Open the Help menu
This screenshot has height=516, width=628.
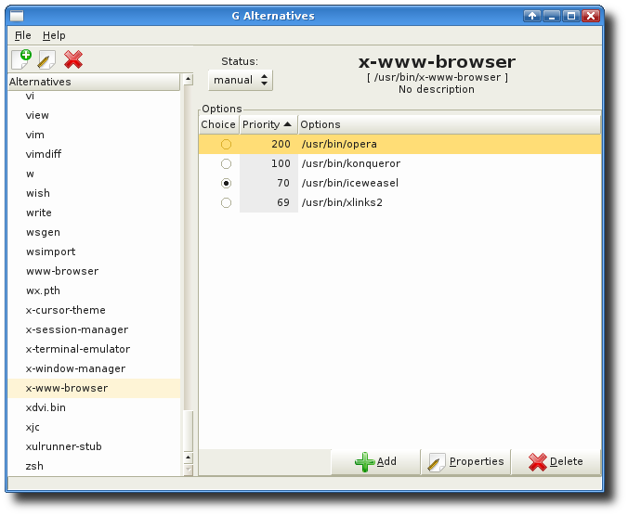point(54,35)
